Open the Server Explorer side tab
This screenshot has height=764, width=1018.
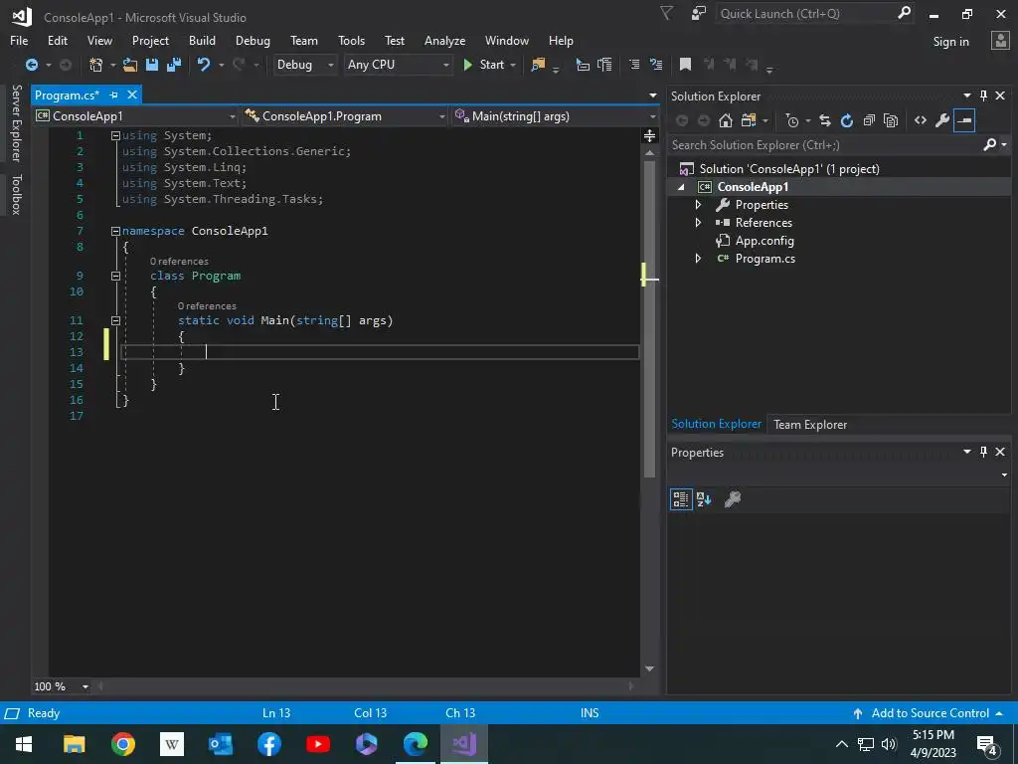tap(16, 122)
